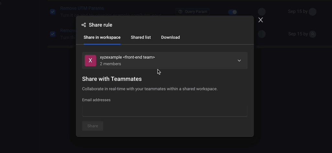Toggle the Remove UTM Params rule switch
This screenshot has height=153, width=332.
[233, 12]
